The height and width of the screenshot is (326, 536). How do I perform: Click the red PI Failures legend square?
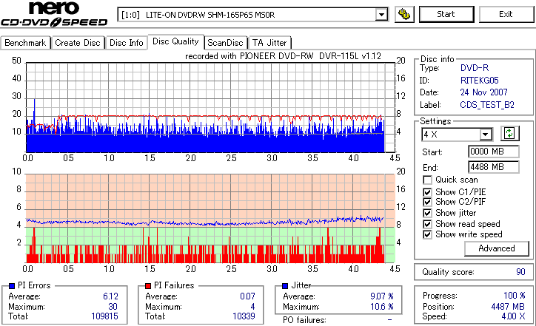[x=148, y=286]
